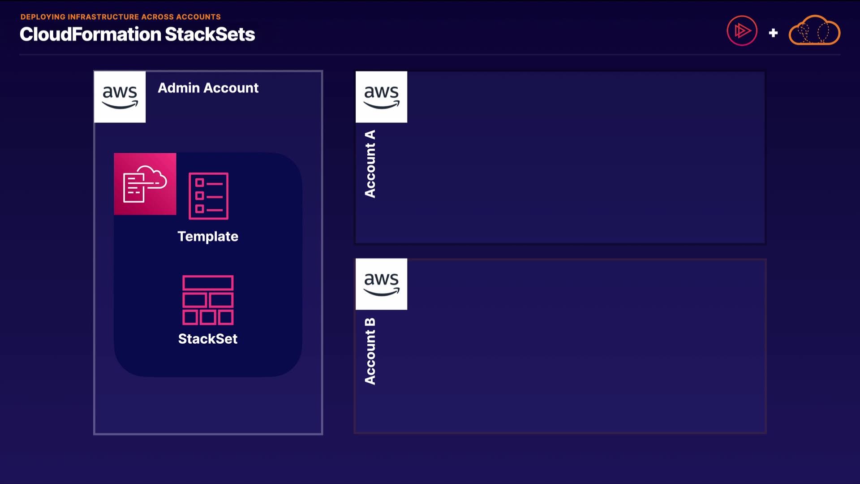
Task: Click the Deploying Infrastructure Across Accounts subtitle
Action: (x=120, y=17)
